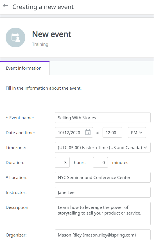
Task: Click the Training subtitle under New event
Action: (x=40, y=44)
